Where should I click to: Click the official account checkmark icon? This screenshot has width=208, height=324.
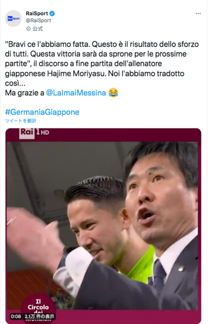coord(29,29)
